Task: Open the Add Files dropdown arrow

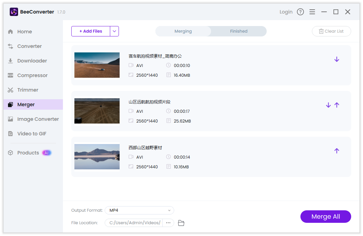Action: 114,31
